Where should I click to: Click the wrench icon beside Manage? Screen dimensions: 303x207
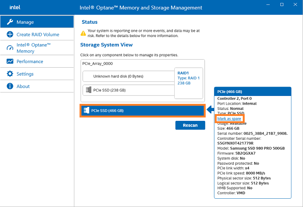(10, 22)
